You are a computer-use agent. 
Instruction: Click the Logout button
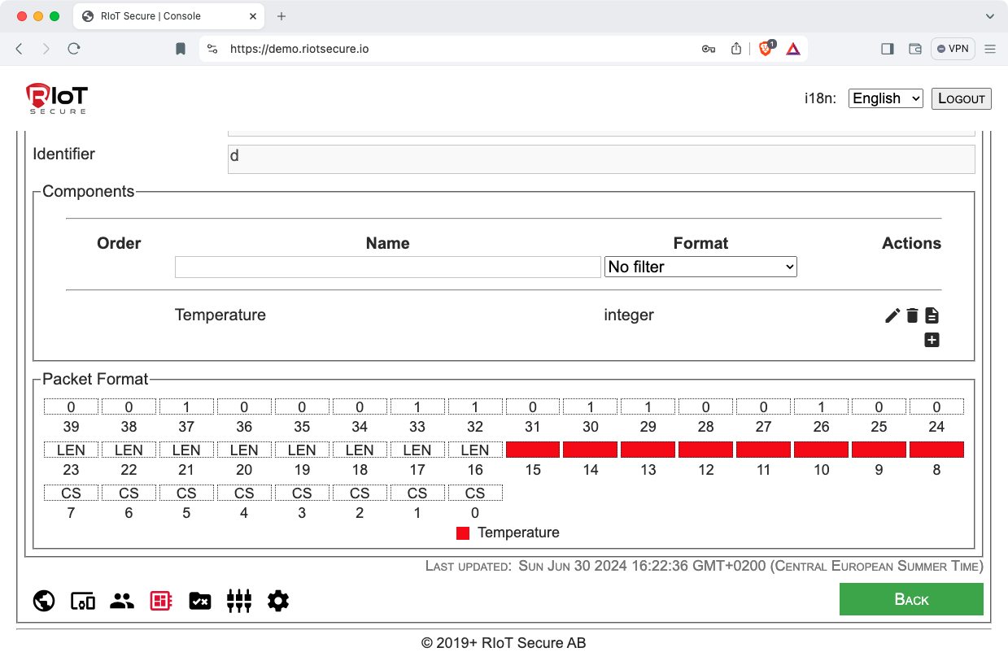coord(961,98)
